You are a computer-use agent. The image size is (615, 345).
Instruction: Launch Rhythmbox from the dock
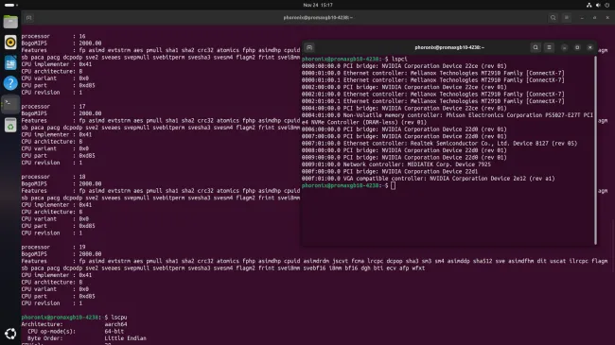pos(10,43)
